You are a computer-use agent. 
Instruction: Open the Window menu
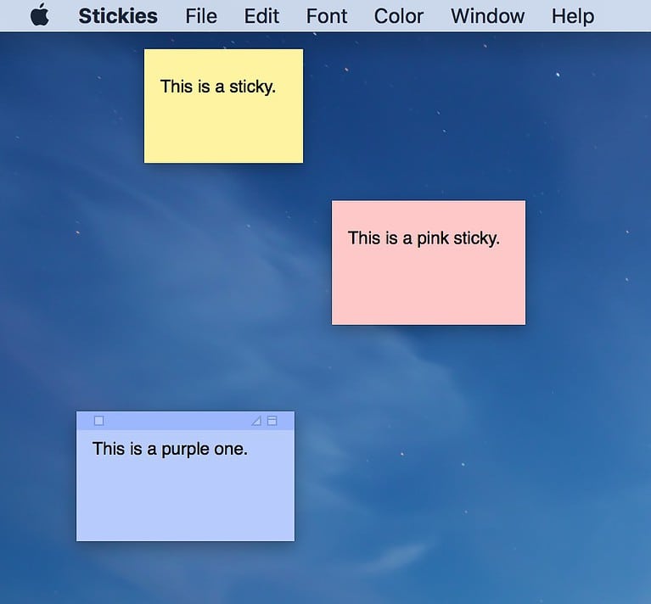tap(487, 16)
